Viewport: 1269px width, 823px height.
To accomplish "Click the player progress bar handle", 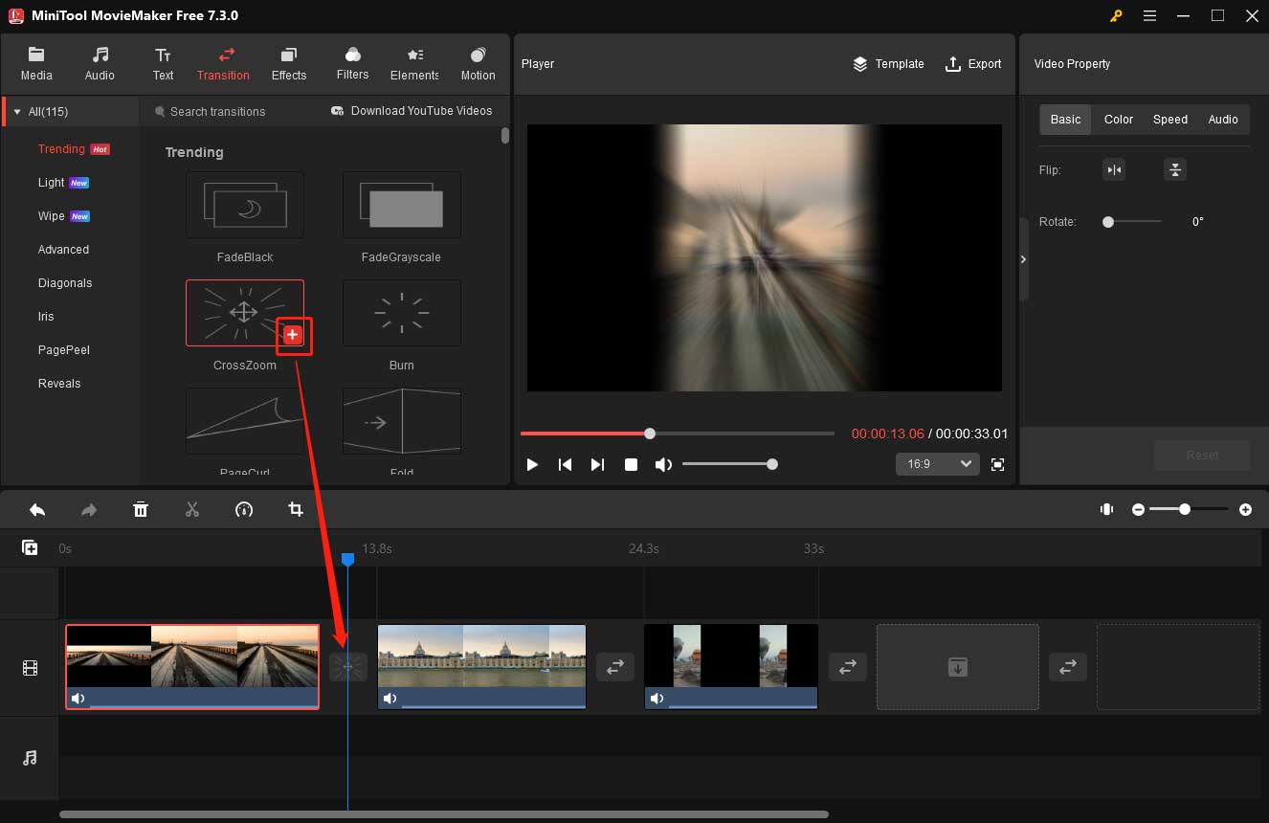I will (650, 434).
